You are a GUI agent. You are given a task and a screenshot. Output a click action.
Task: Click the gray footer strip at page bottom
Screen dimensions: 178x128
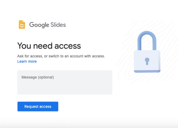(89, 125)
